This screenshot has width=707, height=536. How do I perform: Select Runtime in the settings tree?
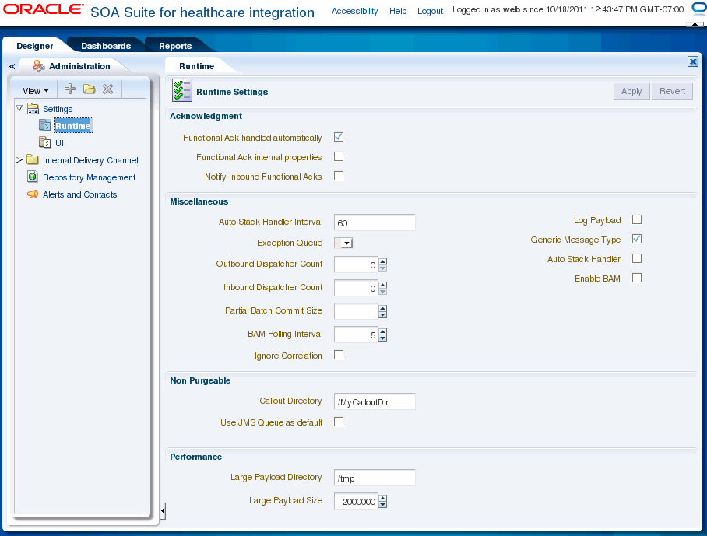click(73, 126)
